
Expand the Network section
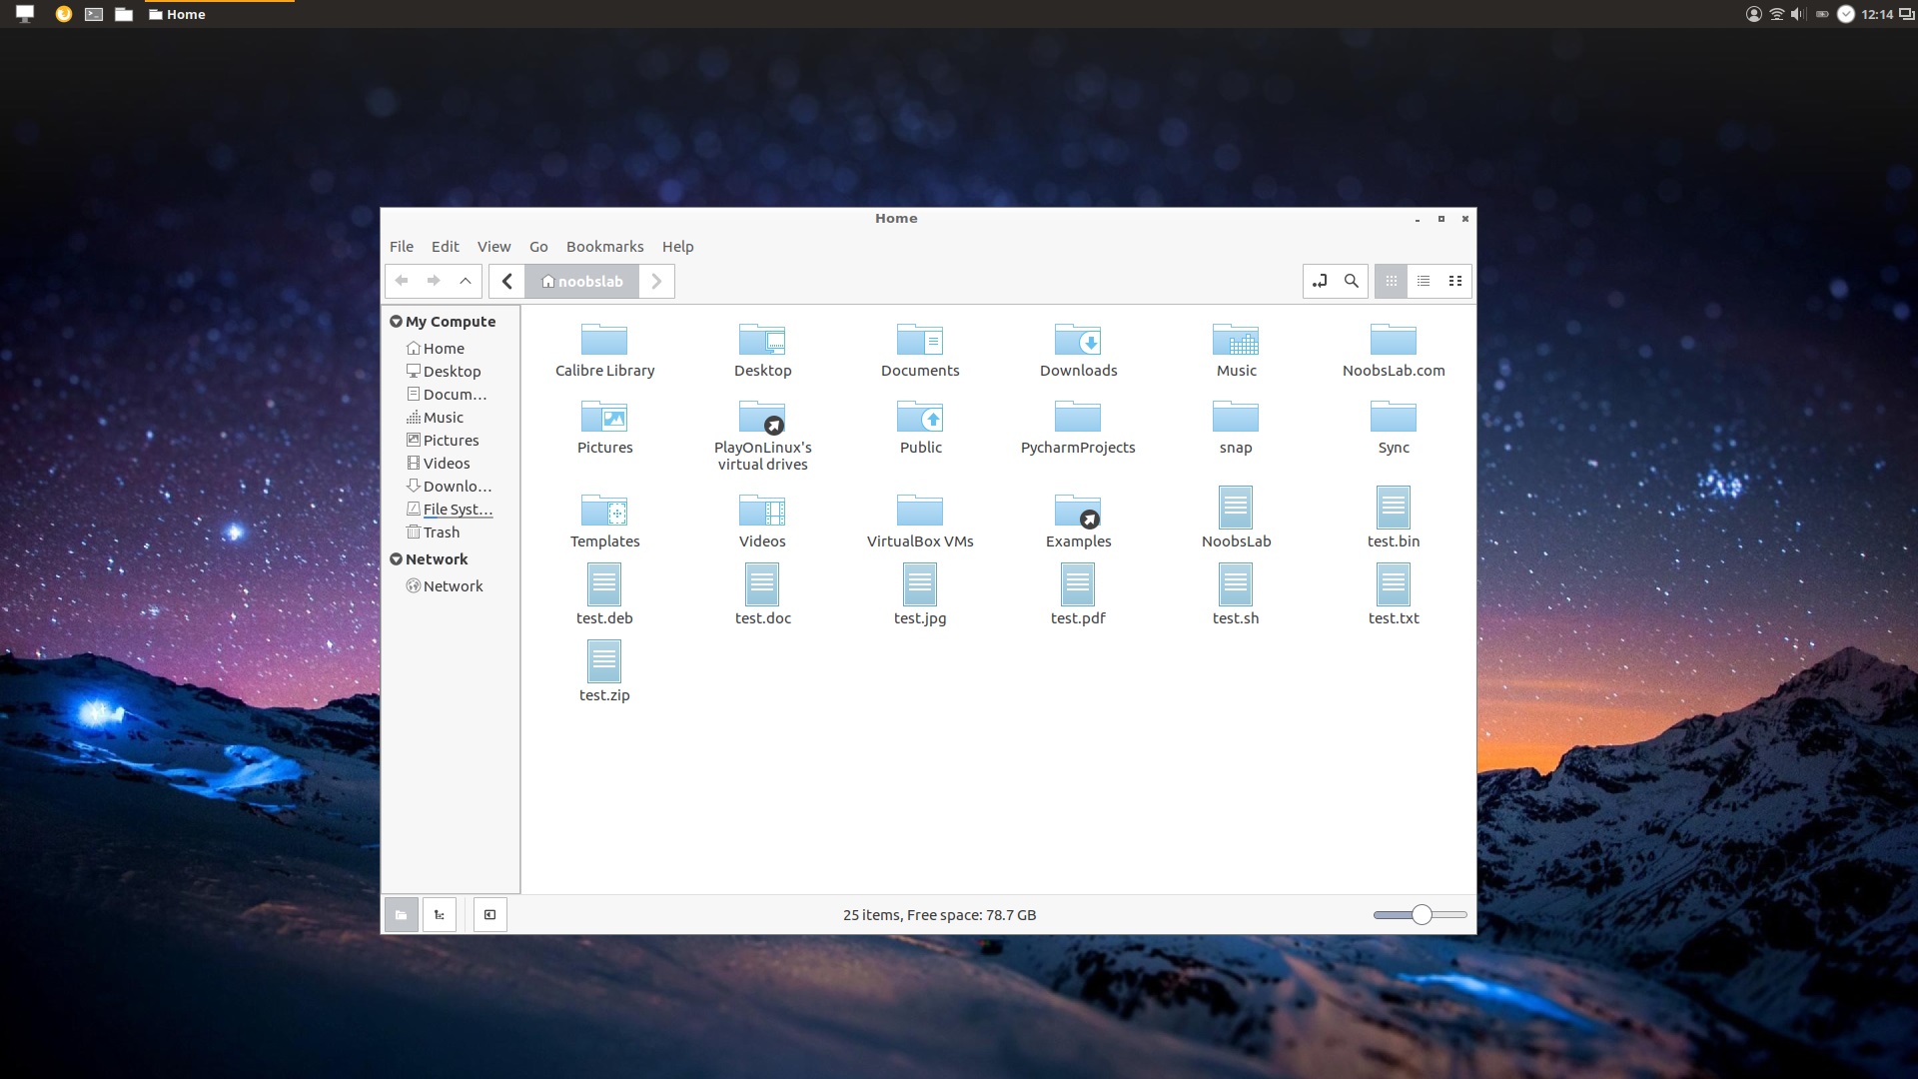[x=396, y=557]
